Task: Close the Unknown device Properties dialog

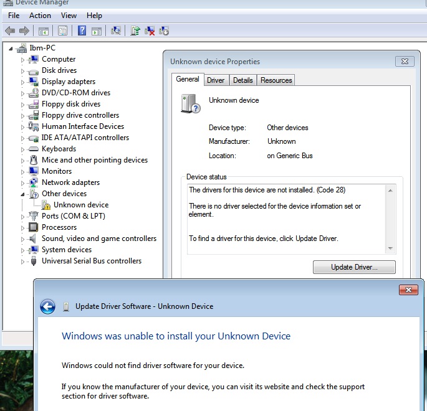Action: coord(405,62)
